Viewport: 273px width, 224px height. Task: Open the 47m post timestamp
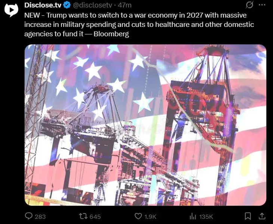coord(125,5)
